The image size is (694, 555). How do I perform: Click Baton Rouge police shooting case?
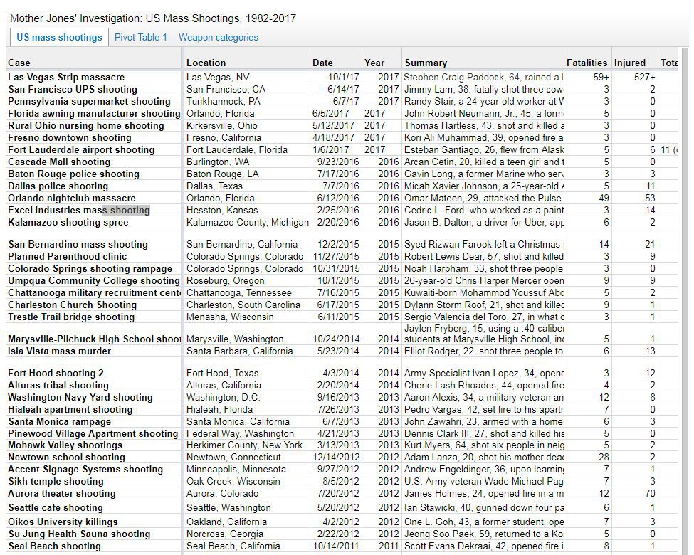(x=94, y=174)
